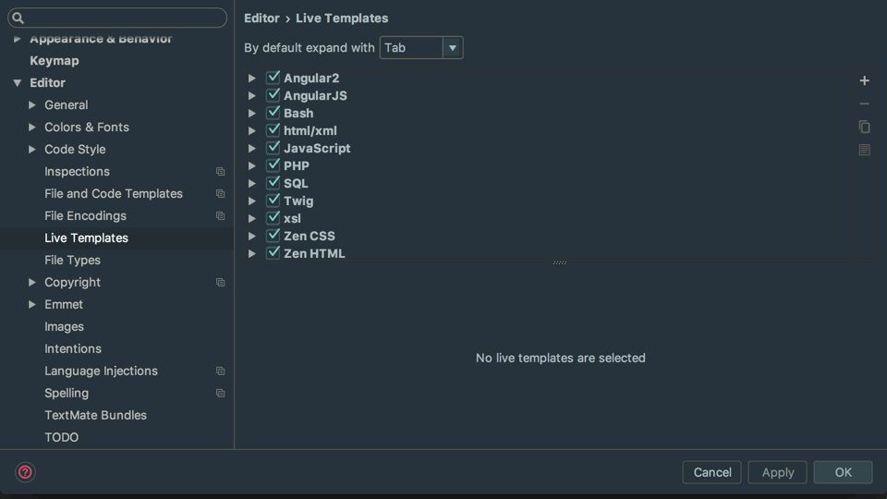
Task: Open help via the question mark icon
Action: tap(25, 472)
